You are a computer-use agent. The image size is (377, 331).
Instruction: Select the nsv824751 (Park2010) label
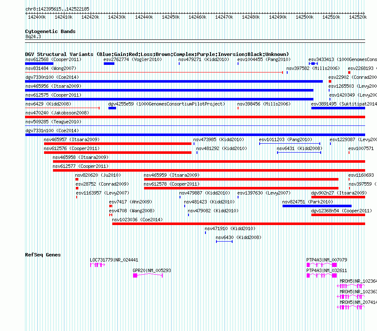pyautogui.click(x=308, y=202)
